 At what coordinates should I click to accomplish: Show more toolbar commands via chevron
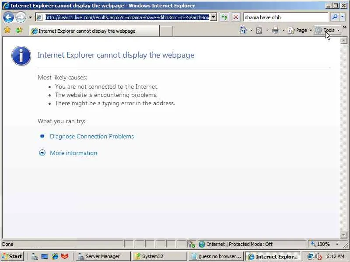click(x=345, y=28)
